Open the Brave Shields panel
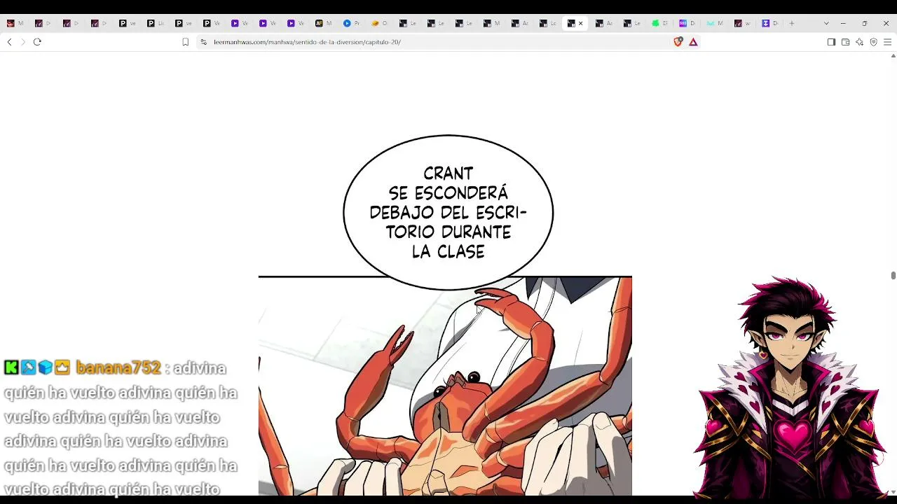This screenshot has width=897, height=504. pyautogui.click(x=678, y=42)
